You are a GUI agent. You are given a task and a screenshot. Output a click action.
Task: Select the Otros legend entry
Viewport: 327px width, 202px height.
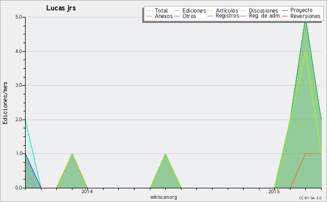(185, 16)
